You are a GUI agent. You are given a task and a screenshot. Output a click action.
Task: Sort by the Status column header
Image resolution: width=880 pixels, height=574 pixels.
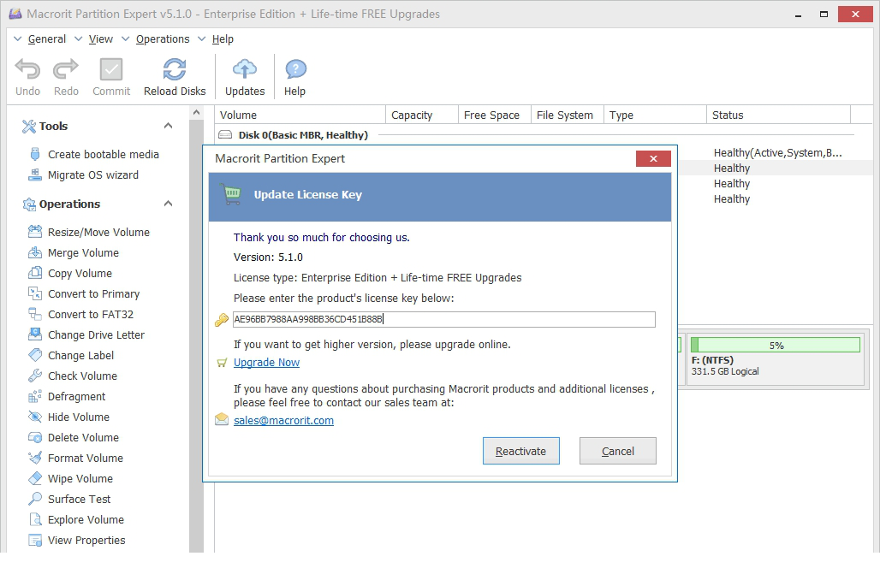(779, 115)
